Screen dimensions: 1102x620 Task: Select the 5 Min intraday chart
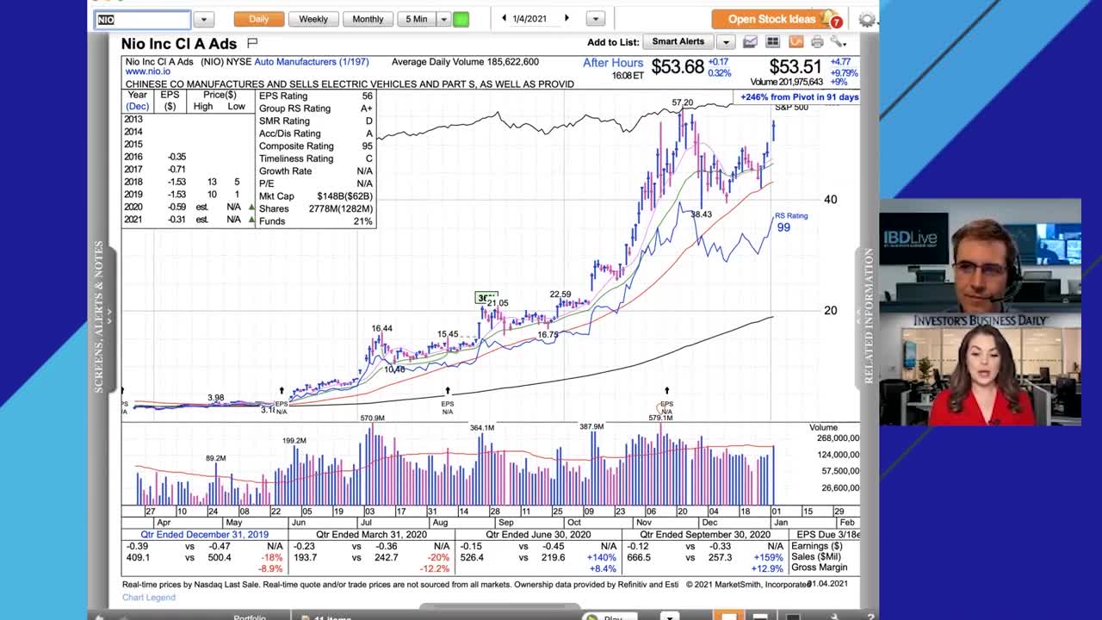point(417,19)
